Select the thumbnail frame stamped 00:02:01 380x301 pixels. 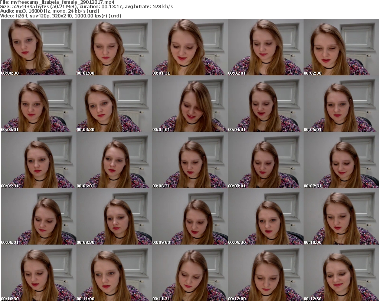pos(266,47)
